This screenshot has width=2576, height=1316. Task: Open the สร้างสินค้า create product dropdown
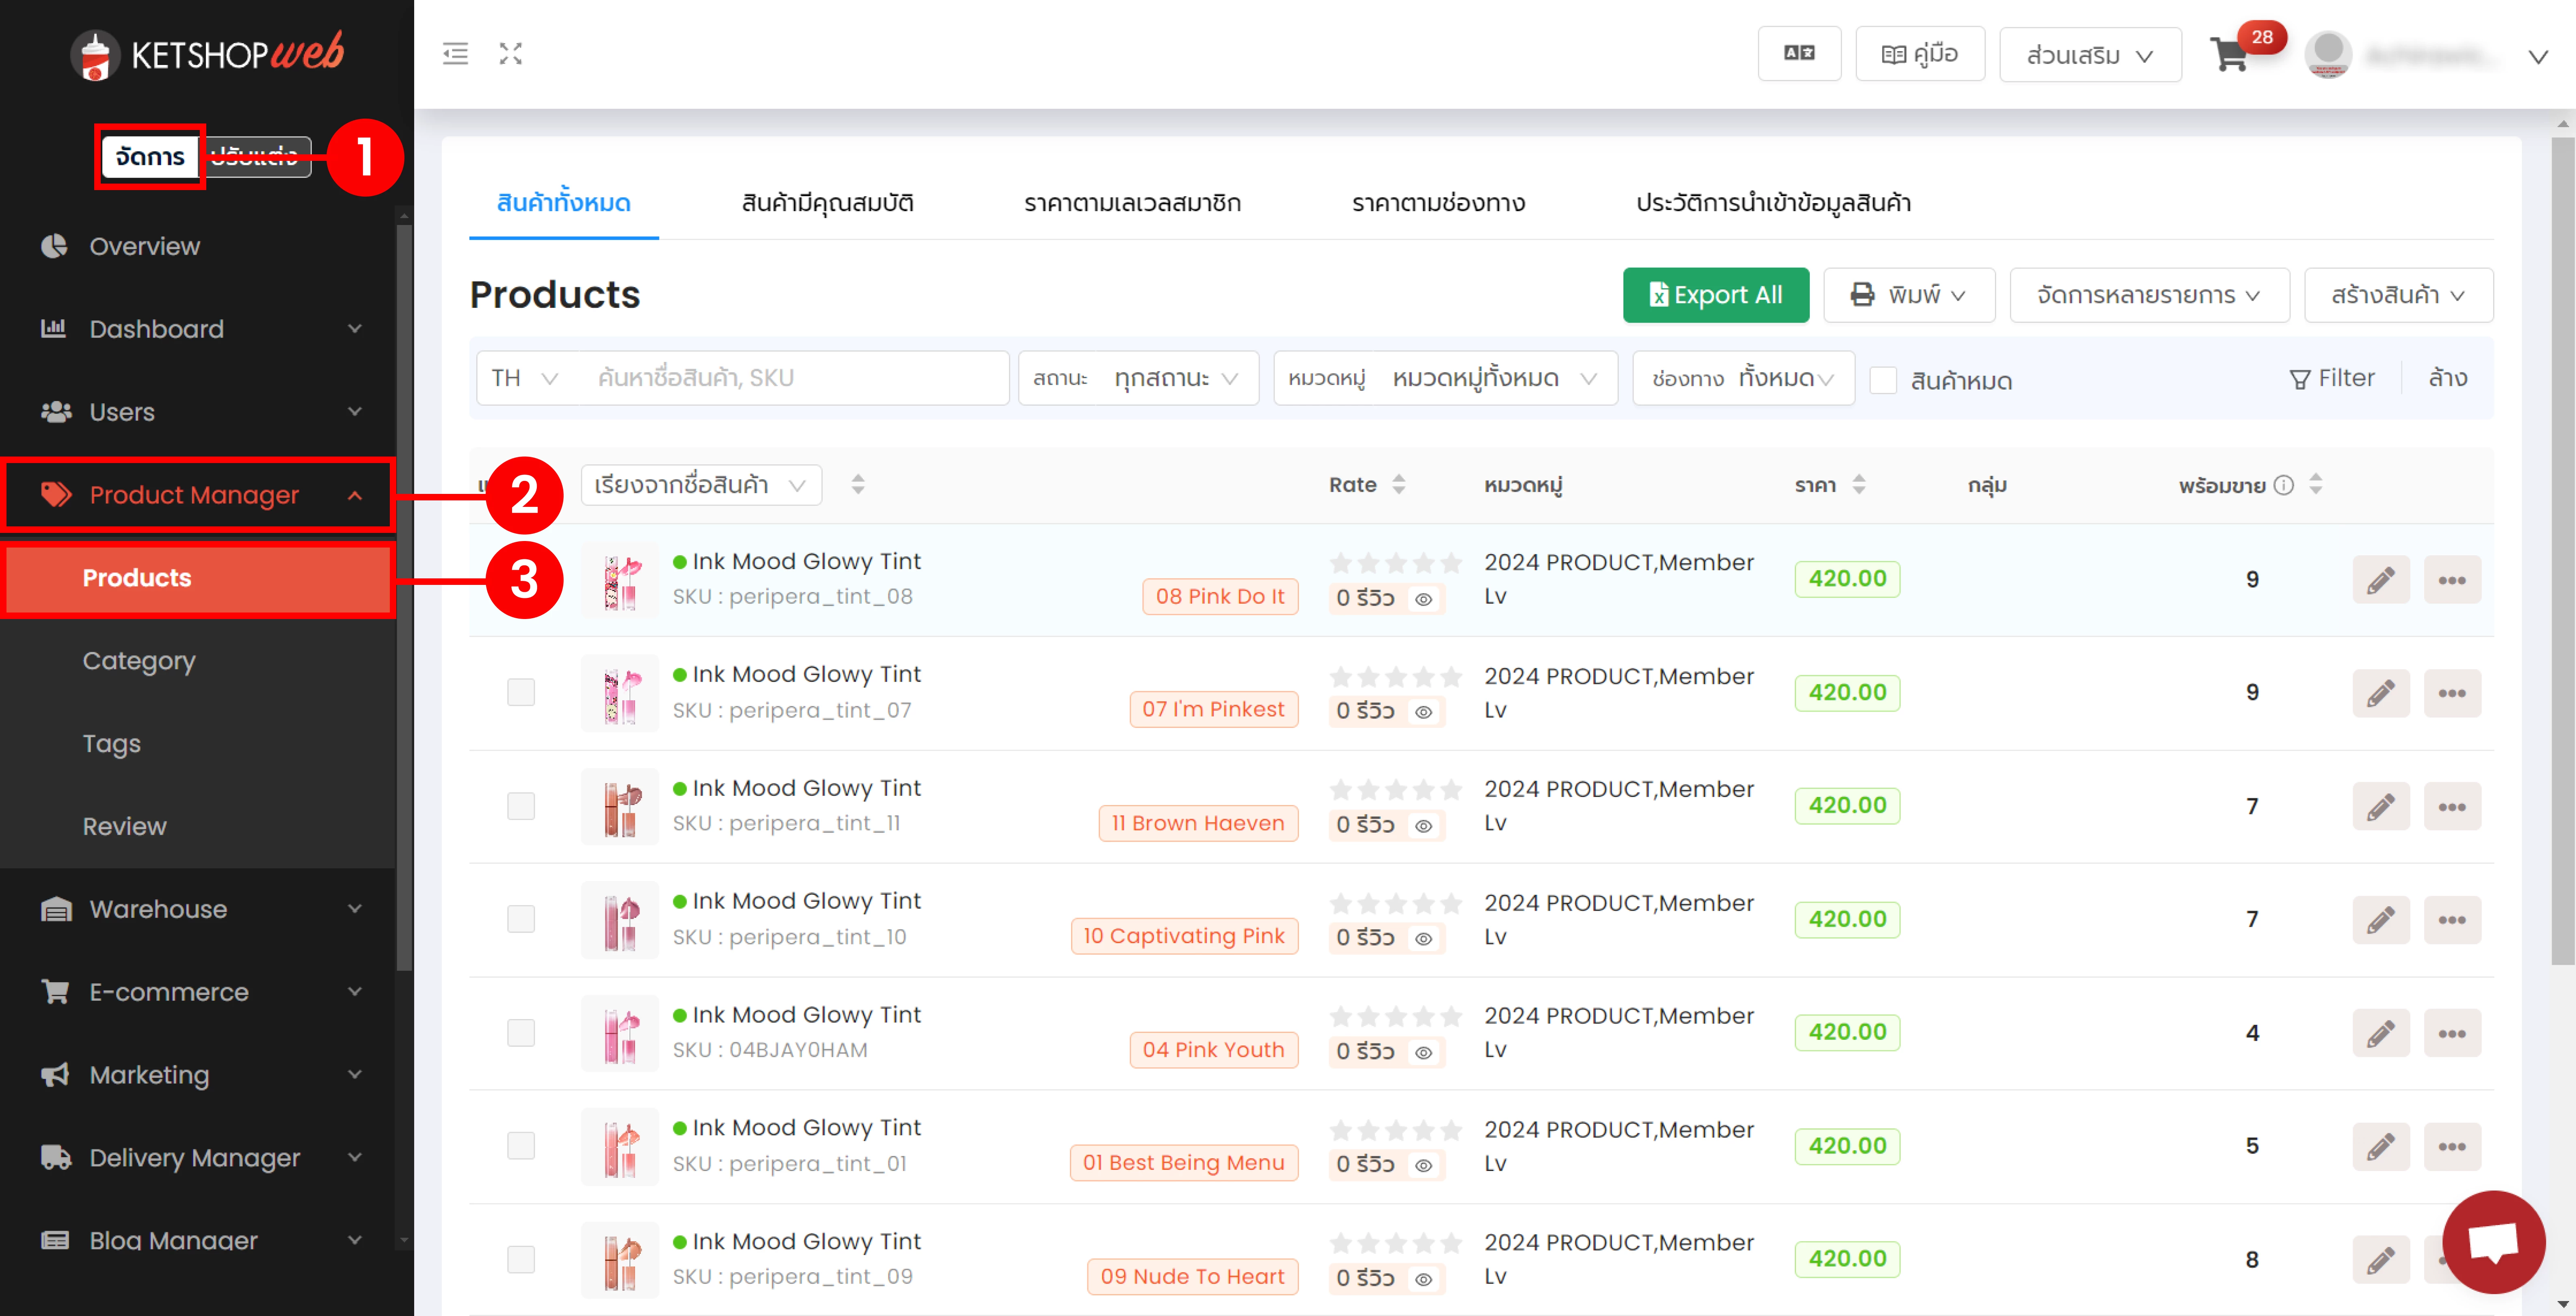(2398, 295)
